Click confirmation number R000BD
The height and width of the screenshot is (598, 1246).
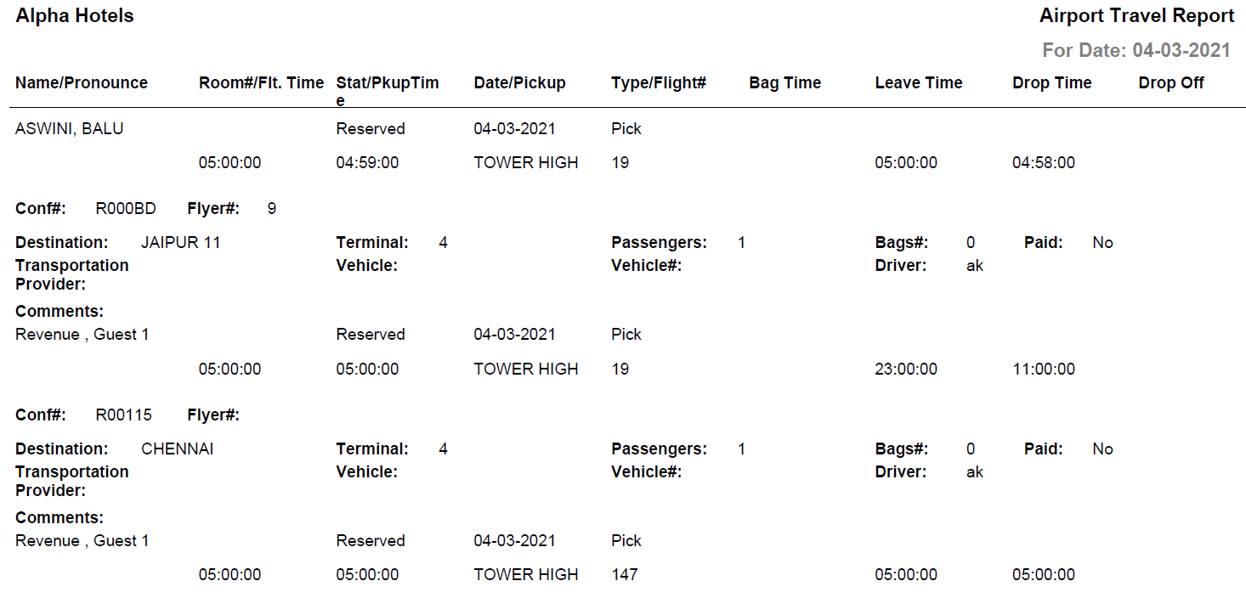(x=126, y=209)
